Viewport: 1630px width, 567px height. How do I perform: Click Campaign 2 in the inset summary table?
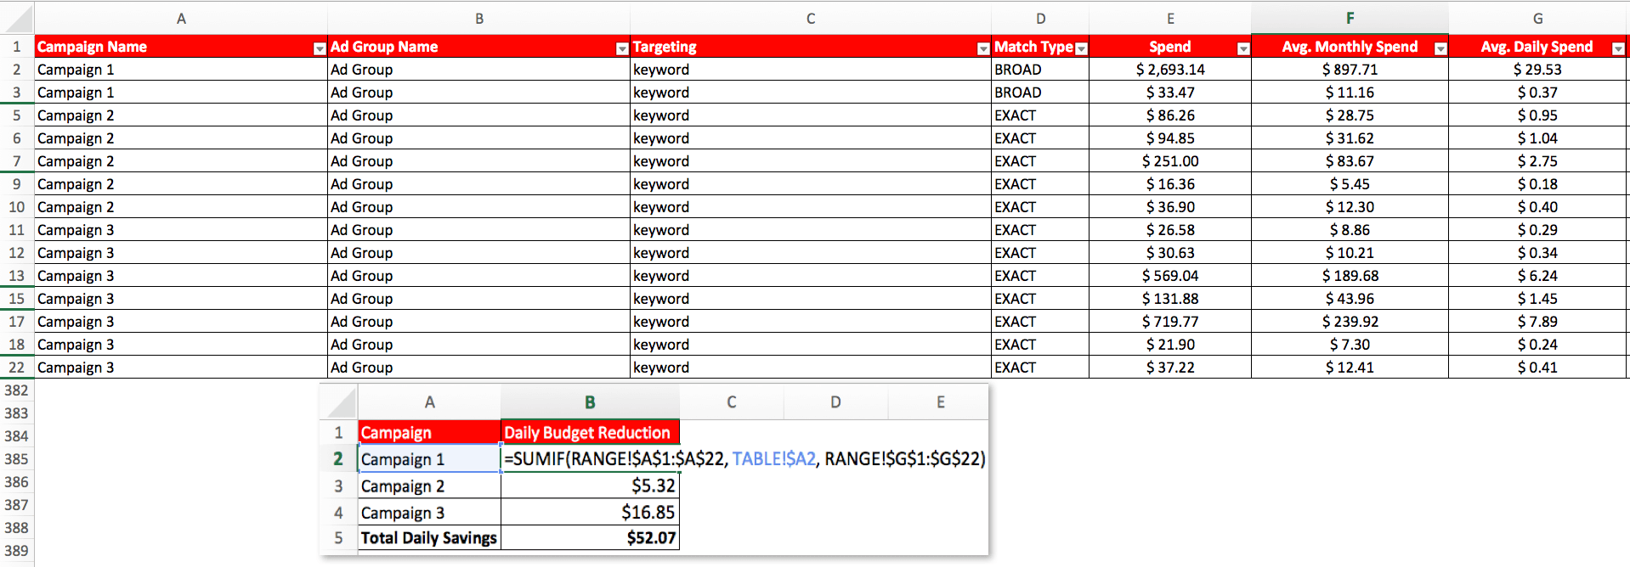pos(429,486)
